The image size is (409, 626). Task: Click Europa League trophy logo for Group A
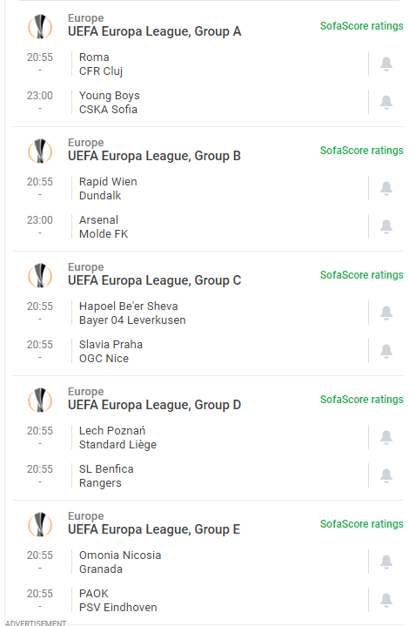coord(40,26)
